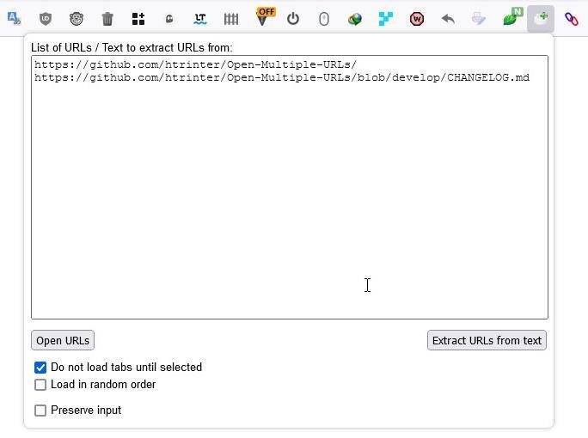Click the globe download manager icon
588x438 pixels.
(x=355, y=19)
